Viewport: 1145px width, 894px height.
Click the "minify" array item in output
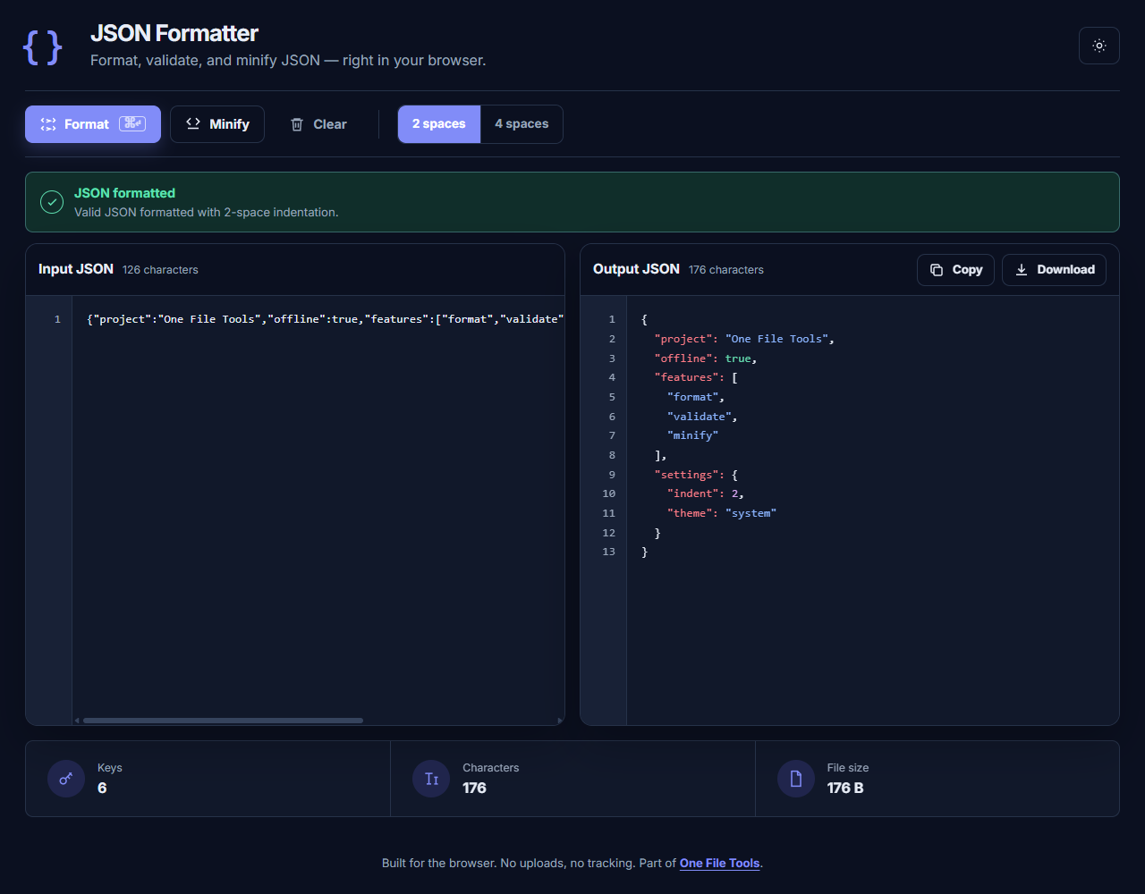click(x=693, y=435)
